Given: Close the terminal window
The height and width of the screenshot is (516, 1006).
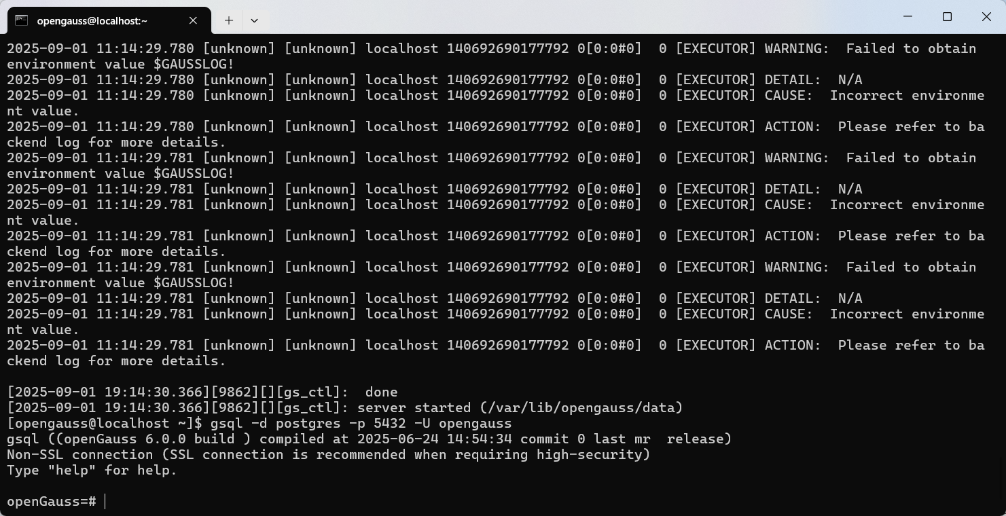Looking at the screenshot, I should click(986, 17).
